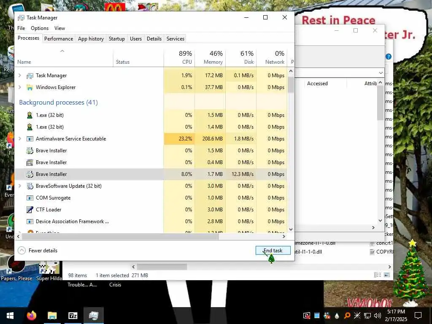Click Task Manager vertical scrollbar down arrow
This screenshot has height=324, width=432.
coord(291,229)
